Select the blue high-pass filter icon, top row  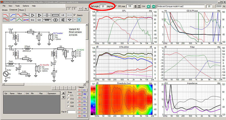pos(13,15)
